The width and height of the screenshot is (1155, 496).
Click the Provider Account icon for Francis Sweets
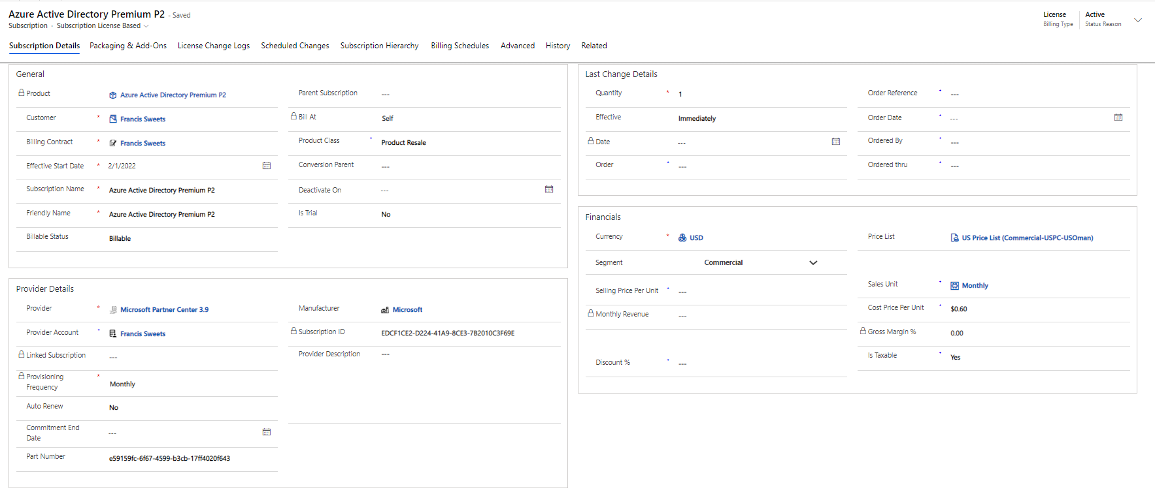pos(113,334)
